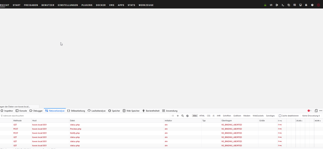Filter network requests by XHR

click(219, 116)
